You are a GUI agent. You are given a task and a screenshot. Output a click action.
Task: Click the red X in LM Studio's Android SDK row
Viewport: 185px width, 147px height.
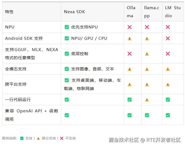[x=168, y=38]
